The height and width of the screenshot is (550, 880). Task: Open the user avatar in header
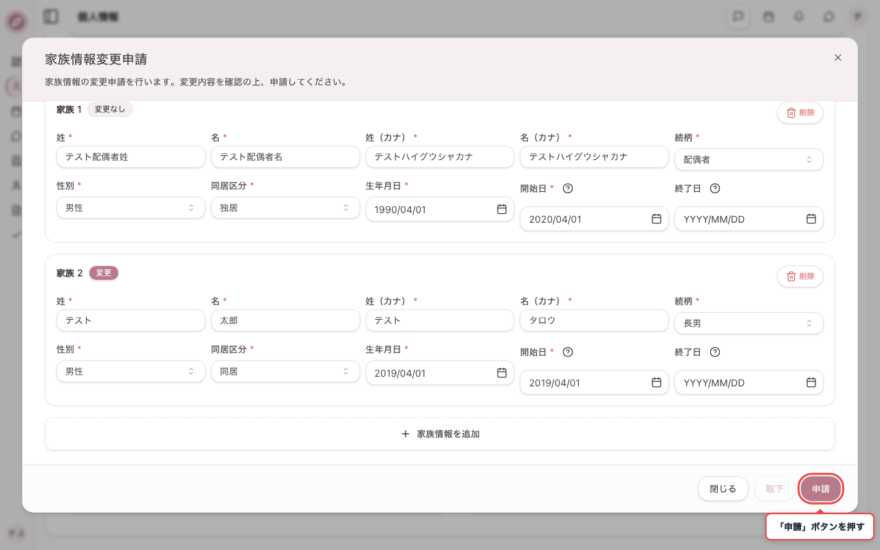point(857,16)
